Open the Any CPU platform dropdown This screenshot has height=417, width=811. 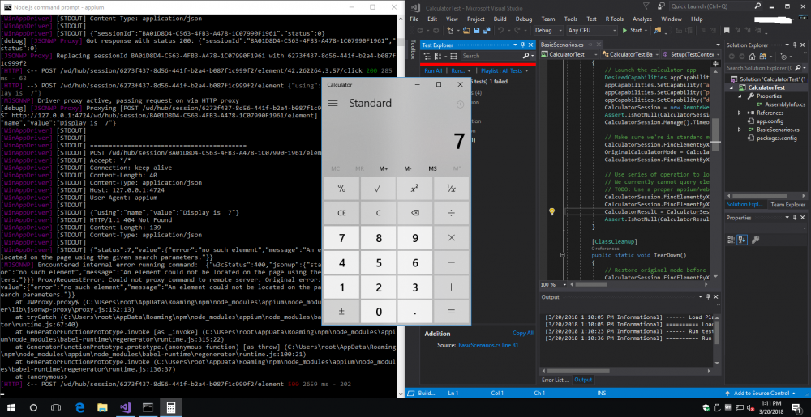[x=592, y=31]
